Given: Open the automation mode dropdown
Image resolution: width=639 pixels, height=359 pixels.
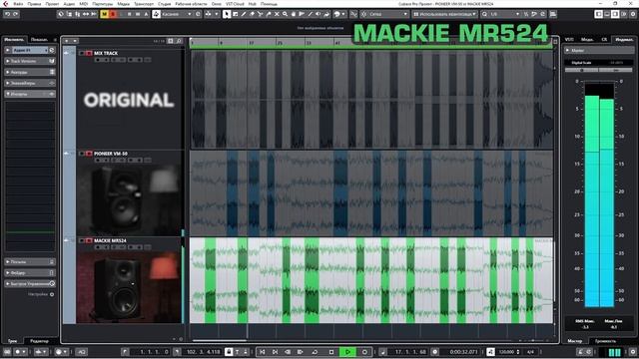Looking at the screenshot, I should click(x=176, y=14).
